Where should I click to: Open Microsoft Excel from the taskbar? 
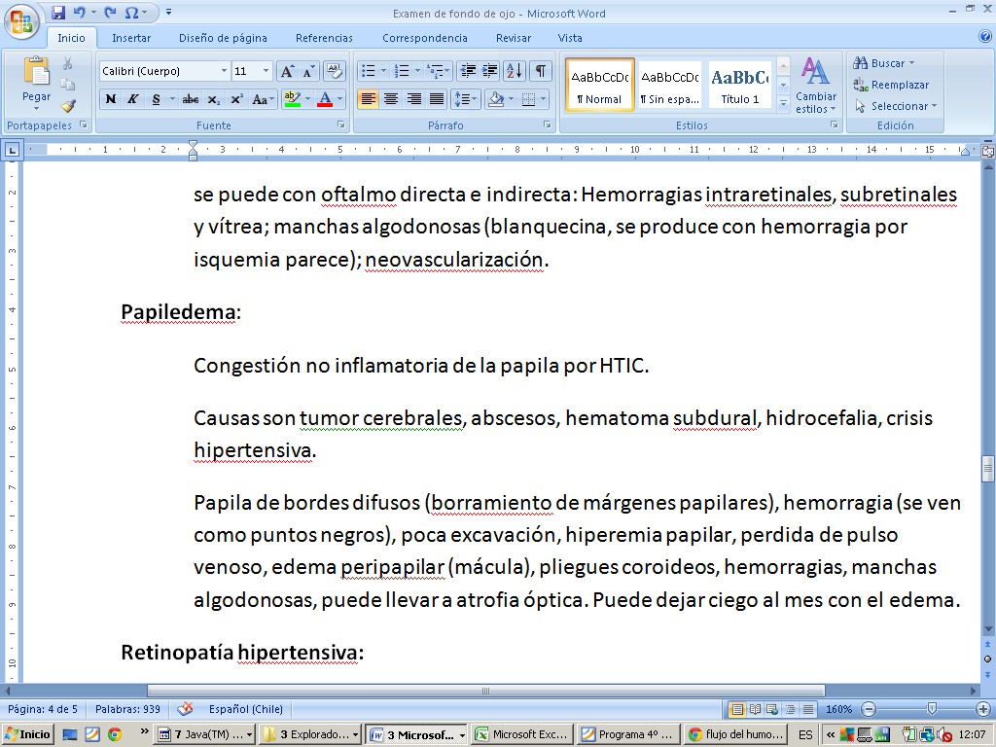tap(520, 735)
